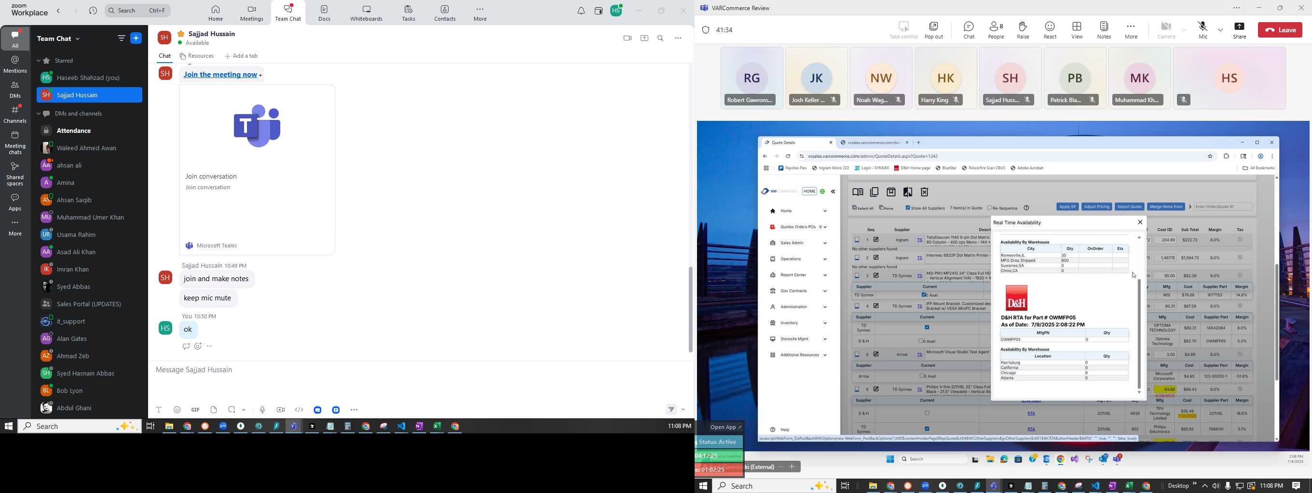The width and height of the screenshot is (1312, 493).
Task: Reply to the 'ok' message
Action: click(x=186, y=347)
